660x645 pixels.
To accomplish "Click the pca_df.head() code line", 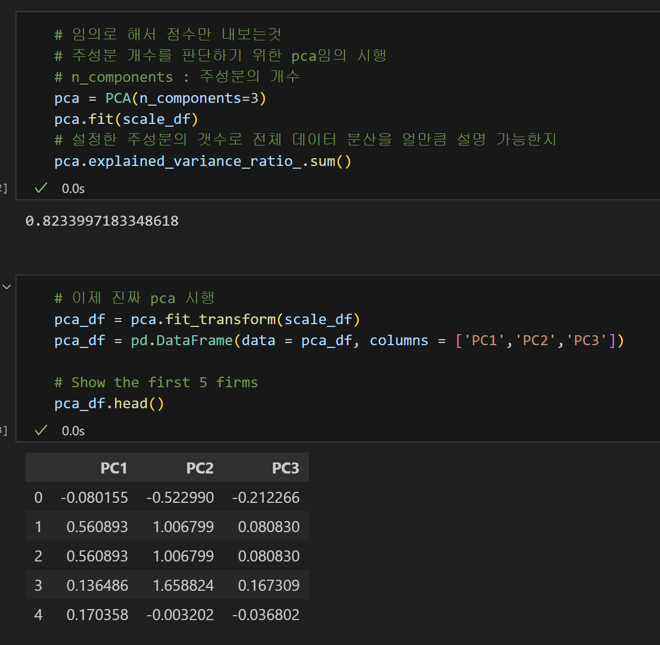I will [109, 404].
